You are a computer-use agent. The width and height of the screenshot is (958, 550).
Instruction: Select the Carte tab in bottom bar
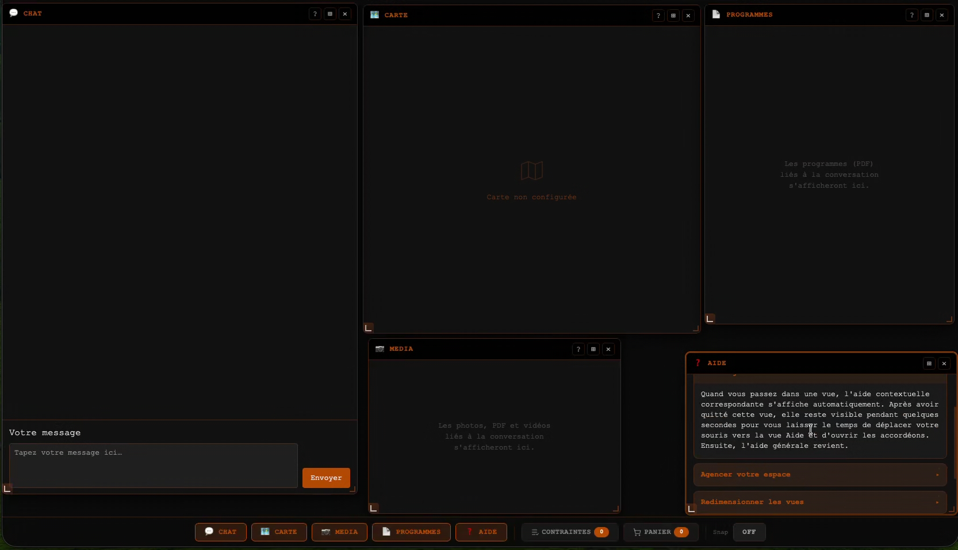279,532
